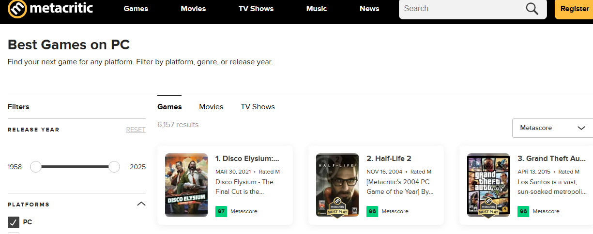Open the Disco Elysium cover thumbnail

186,185
